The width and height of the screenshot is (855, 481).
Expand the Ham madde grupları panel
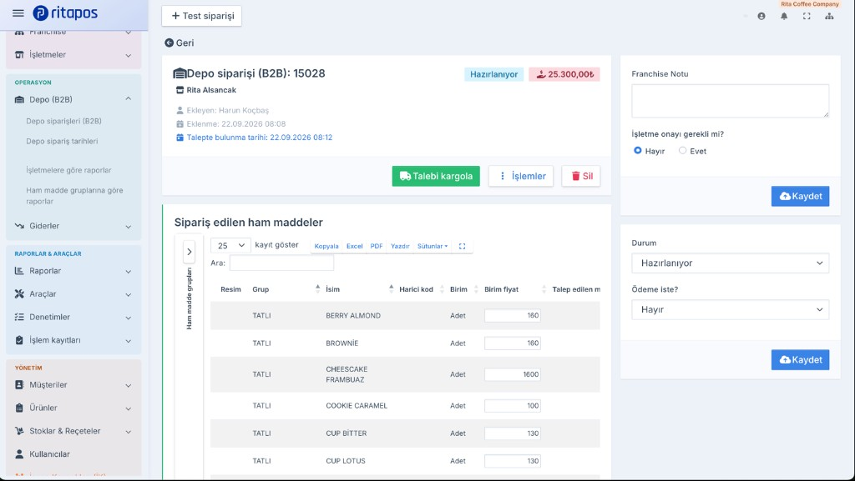(190, 252)
